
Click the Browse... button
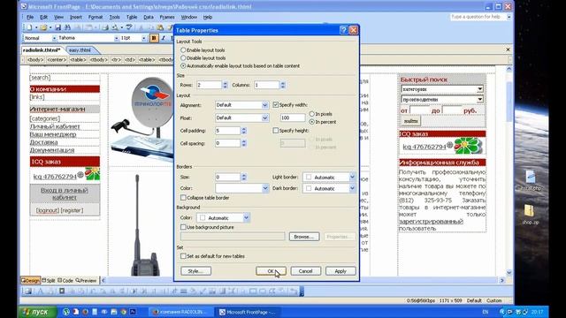[x=304, y=237]
